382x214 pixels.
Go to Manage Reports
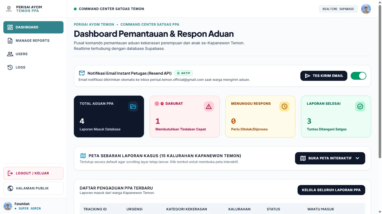click(x=33, y=41)
